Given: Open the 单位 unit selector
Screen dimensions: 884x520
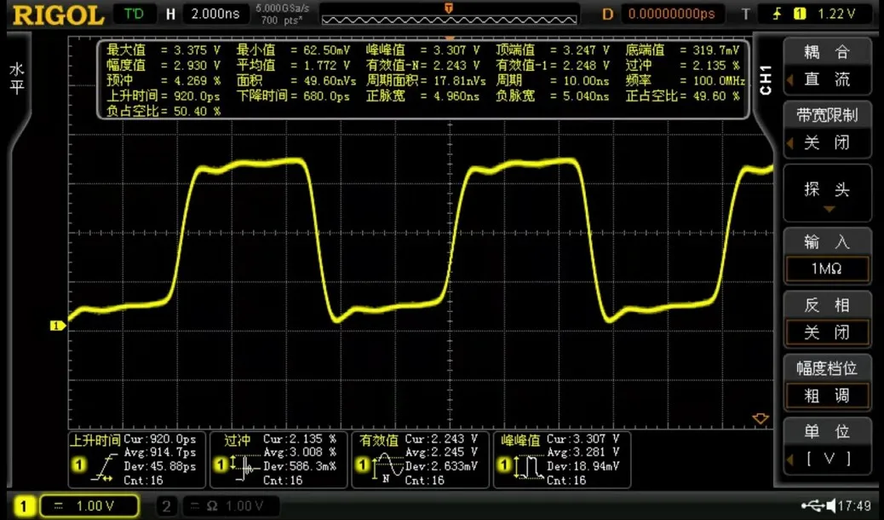Looking at the screenshot, I should click(x=826, y=446).
